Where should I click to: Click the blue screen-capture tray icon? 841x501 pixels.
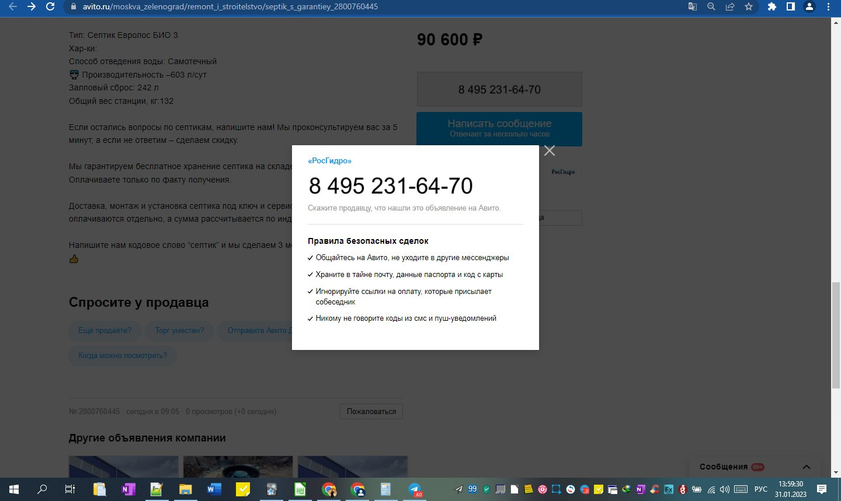click(557, 489)
